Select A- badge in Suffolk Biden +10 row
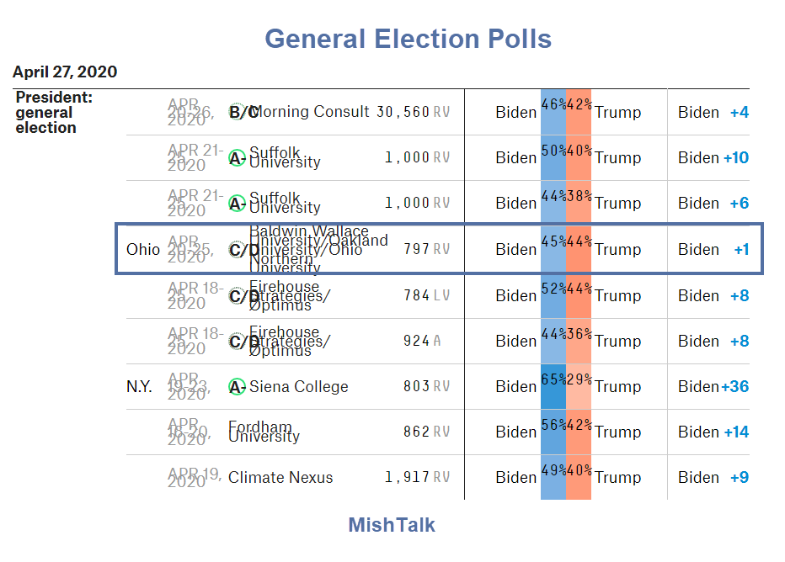 pyautogui.click(x=237, y=158)
